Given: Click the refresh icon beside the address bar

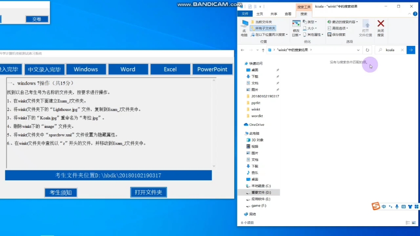Looking at the screenshot, I should click(368, 50).
